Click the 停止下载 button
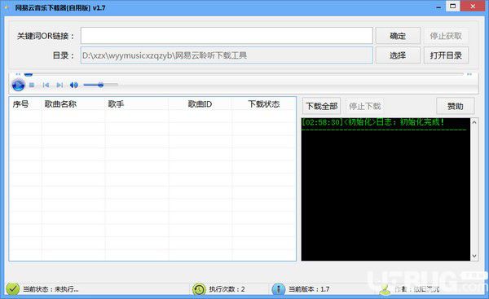Image resolution: width=489 pixels, height=299 pixels. click(x=365, y=106)
